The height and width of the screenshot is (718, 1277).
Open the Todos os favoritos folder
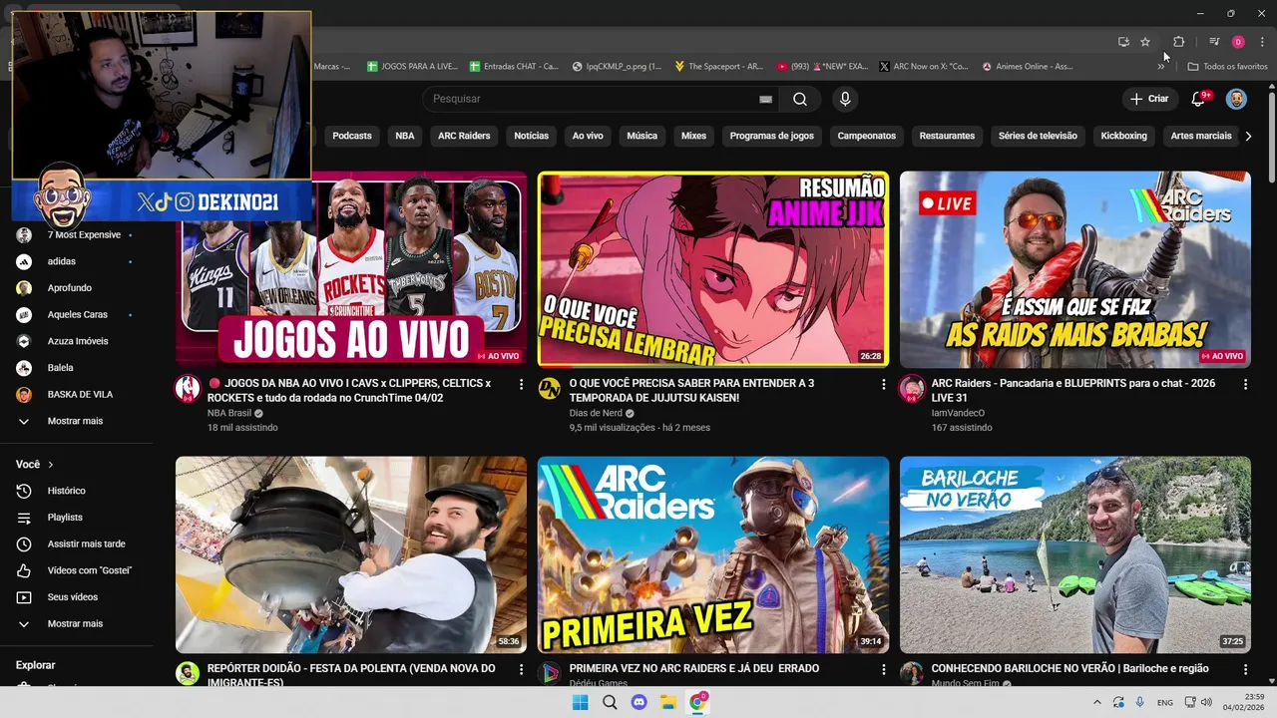(x=1227, y=67)
